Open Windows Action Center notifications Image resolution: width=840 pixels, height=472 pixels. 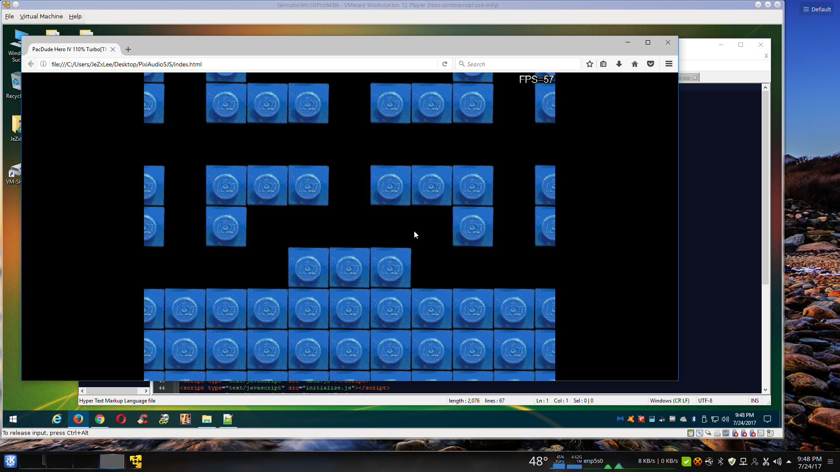point(767,419)
